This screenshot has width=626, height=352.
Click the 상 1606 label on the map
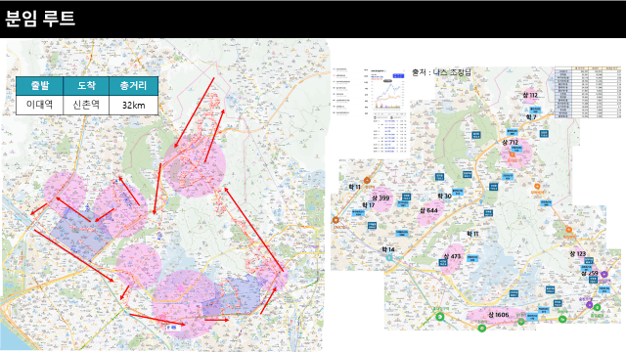(x=499, y=315)
